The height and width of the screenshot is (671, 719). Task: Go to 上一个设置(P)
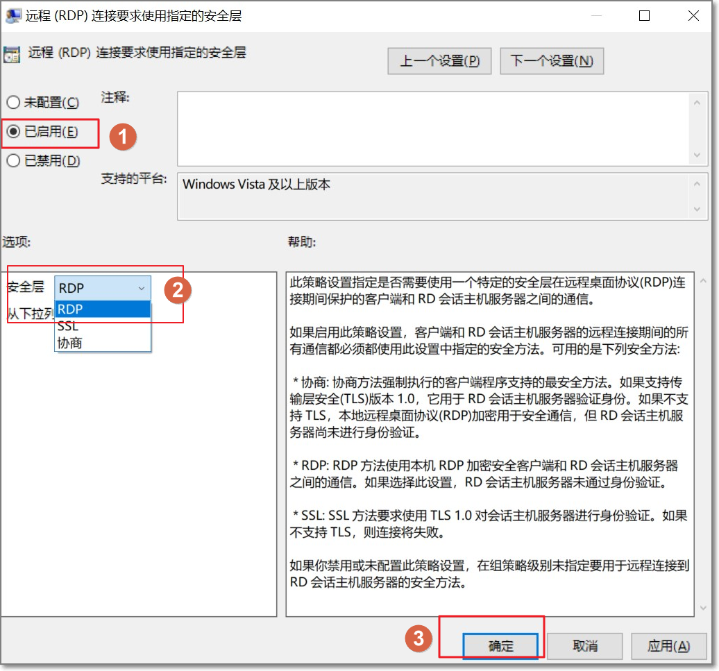pyautogui.click(x=439, y=61)
